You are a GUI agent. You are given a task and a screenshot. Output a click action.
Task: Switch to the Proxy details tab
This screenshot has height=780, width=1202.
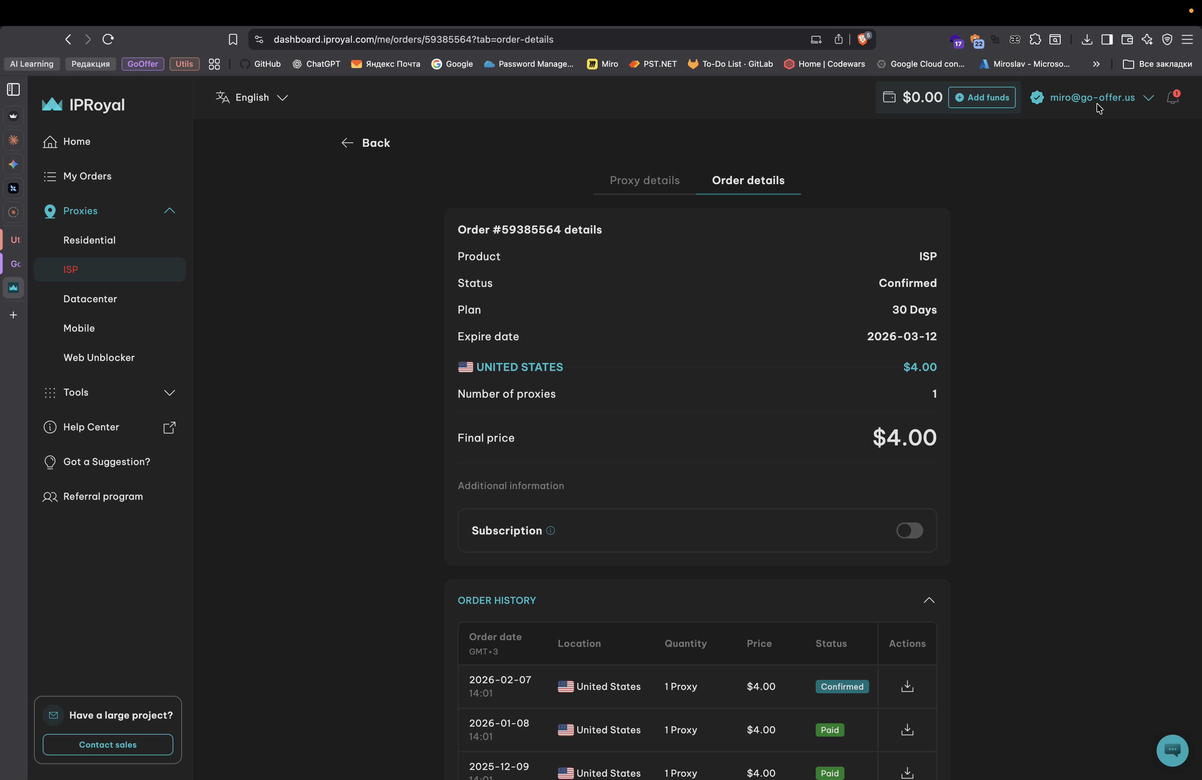[x=644, y=180]
